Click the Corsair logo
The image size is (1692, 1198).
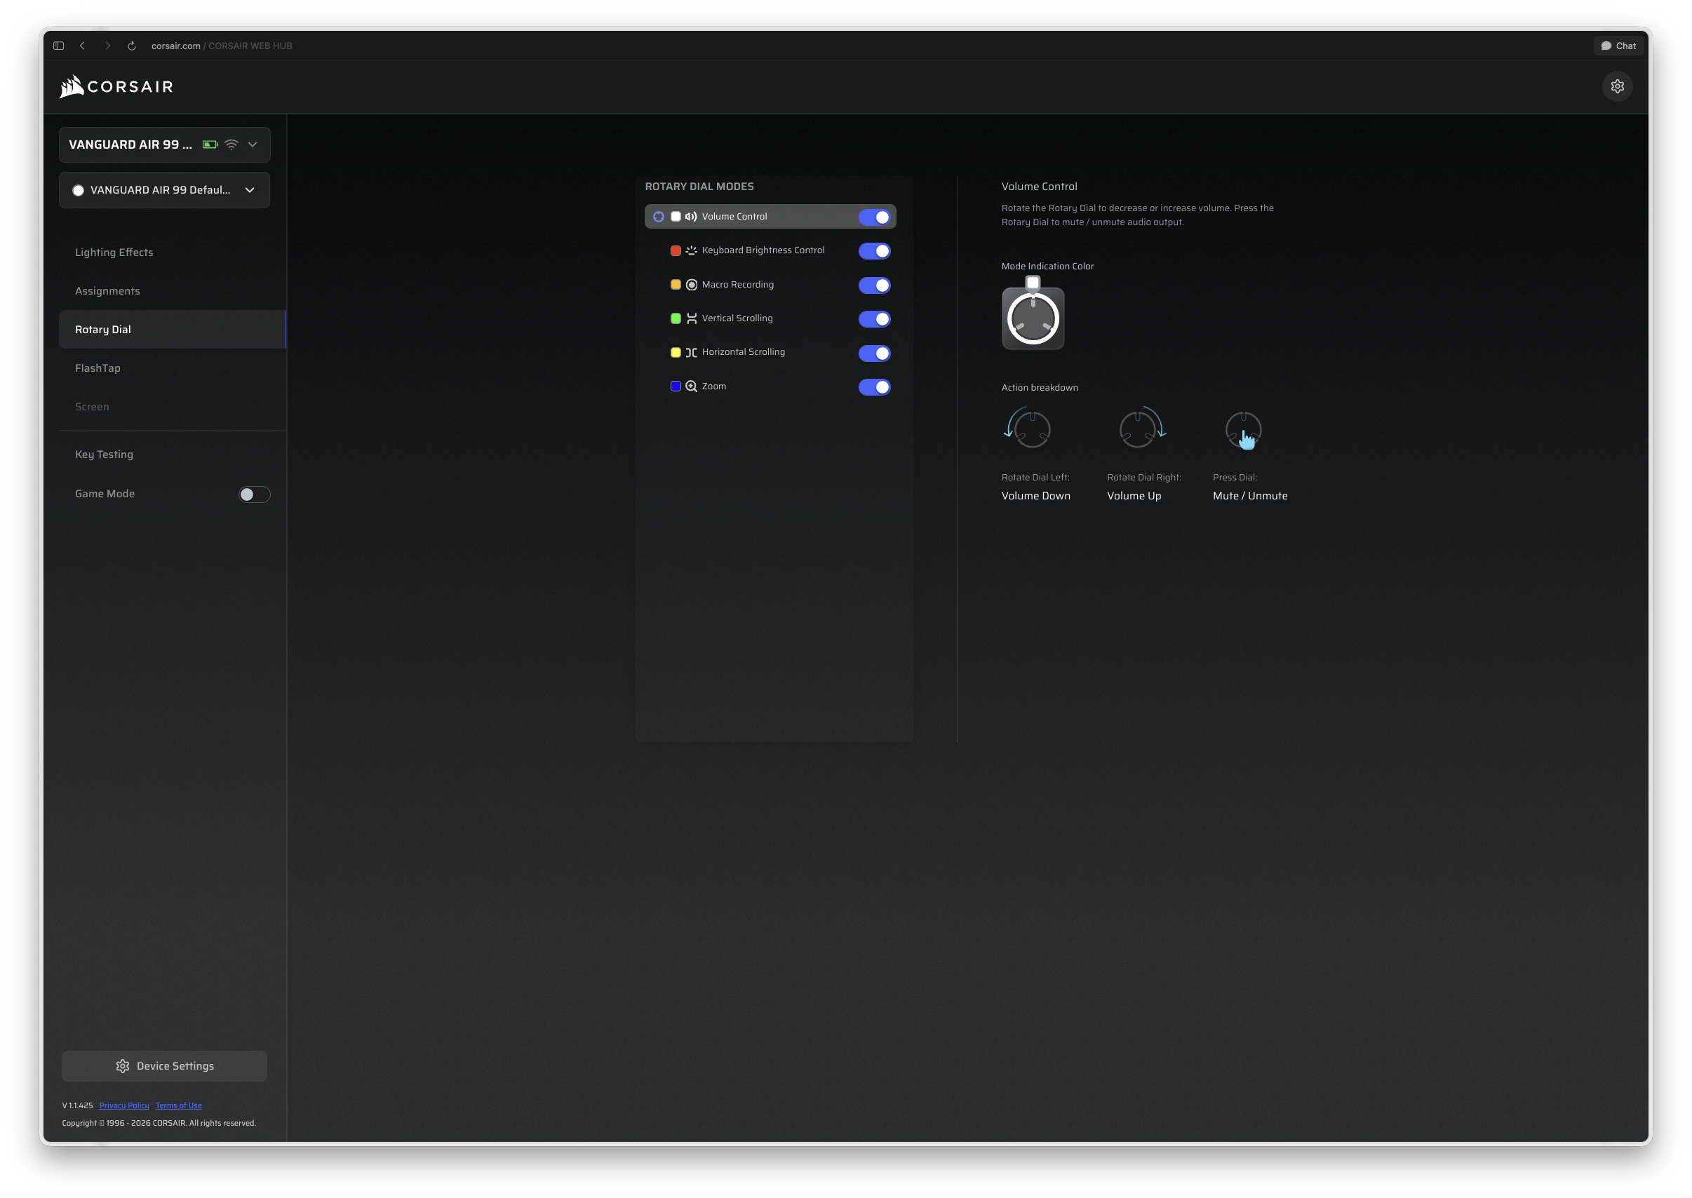[116, 86]
